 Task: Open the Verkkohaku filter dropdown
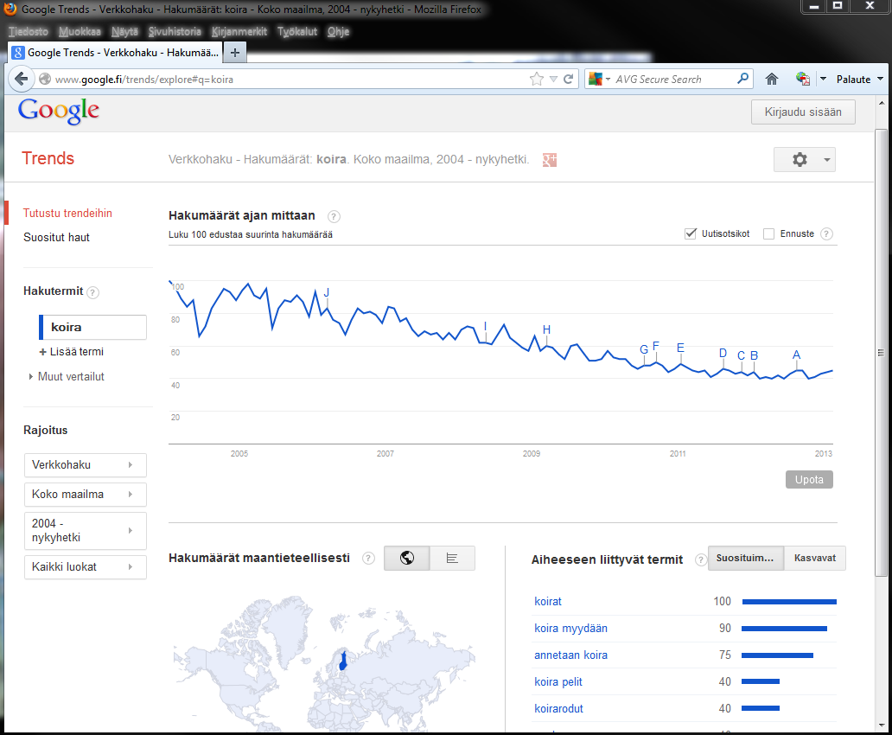[86, 465]
